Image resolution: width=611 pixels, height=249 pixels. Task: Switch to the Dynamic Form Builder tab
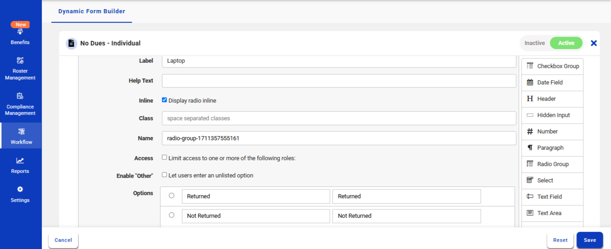(x=92, y=11)
